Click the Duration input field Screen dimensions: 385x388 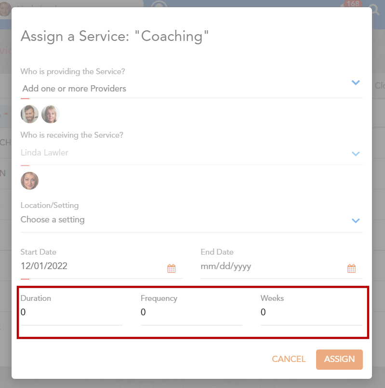tap(71, 313)
